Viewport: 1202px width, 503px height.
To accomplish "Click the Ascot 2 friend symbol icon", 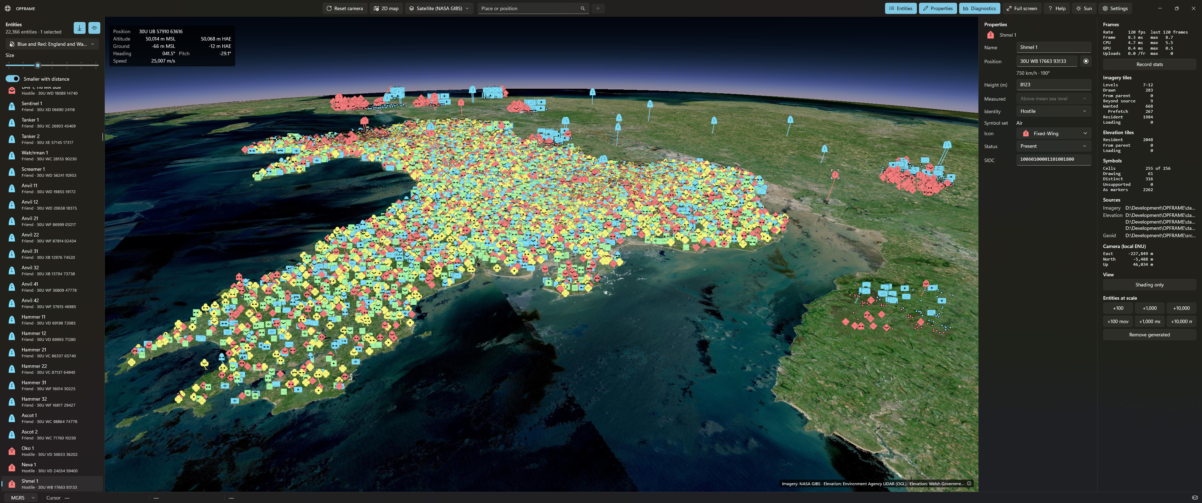I will [x=12, y=435].
